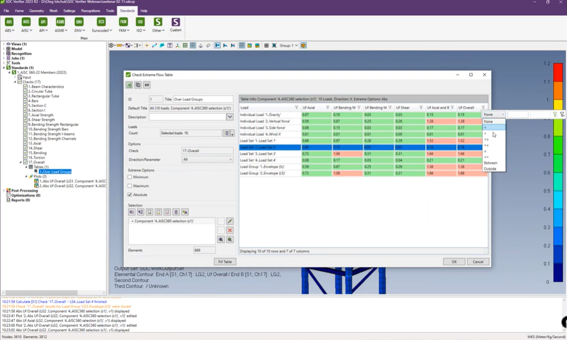567x340 pixels.
Task: Confirm the dialog with OK
Action: [454, 261]
